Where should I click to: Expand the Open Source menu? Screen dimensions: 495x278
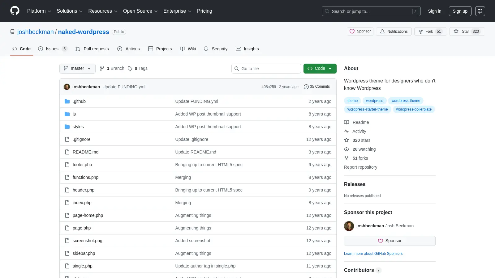tap(140, 11)
